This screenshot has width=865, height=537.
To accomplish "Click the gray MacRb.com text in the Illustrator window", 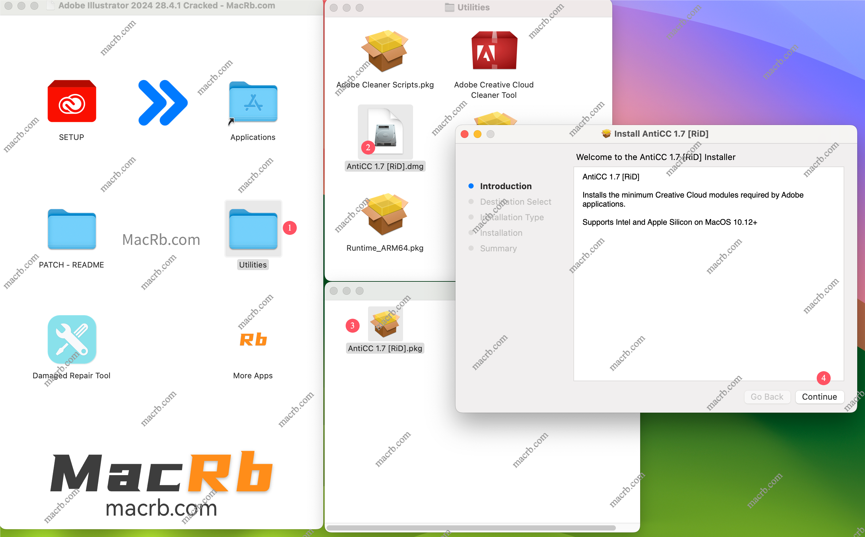I will pyautogui.click(x=161, y=240).
